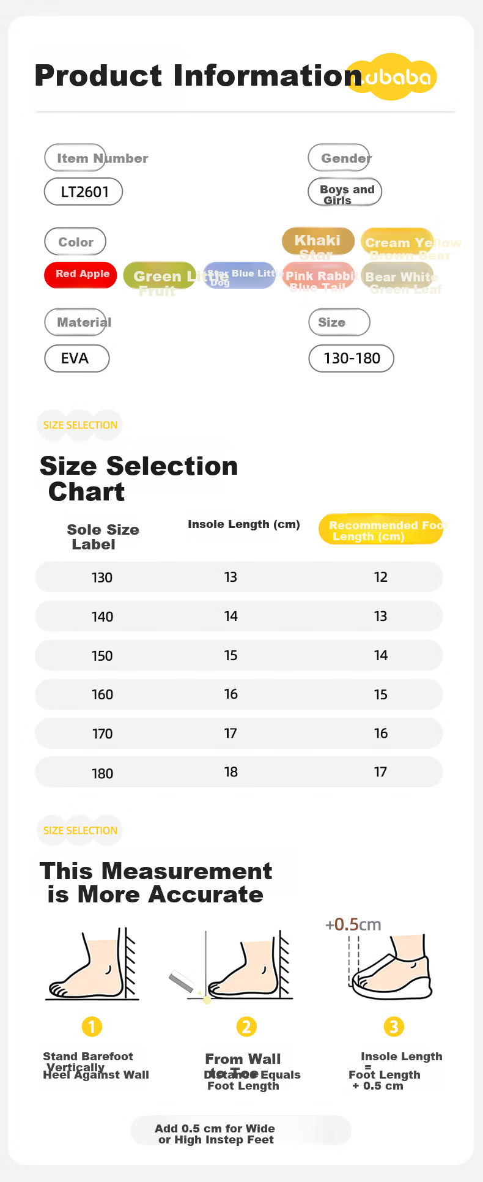Viewport: 483px width, 1182px height.
Task: Select the size 160 row in chart
Action: 238,694
